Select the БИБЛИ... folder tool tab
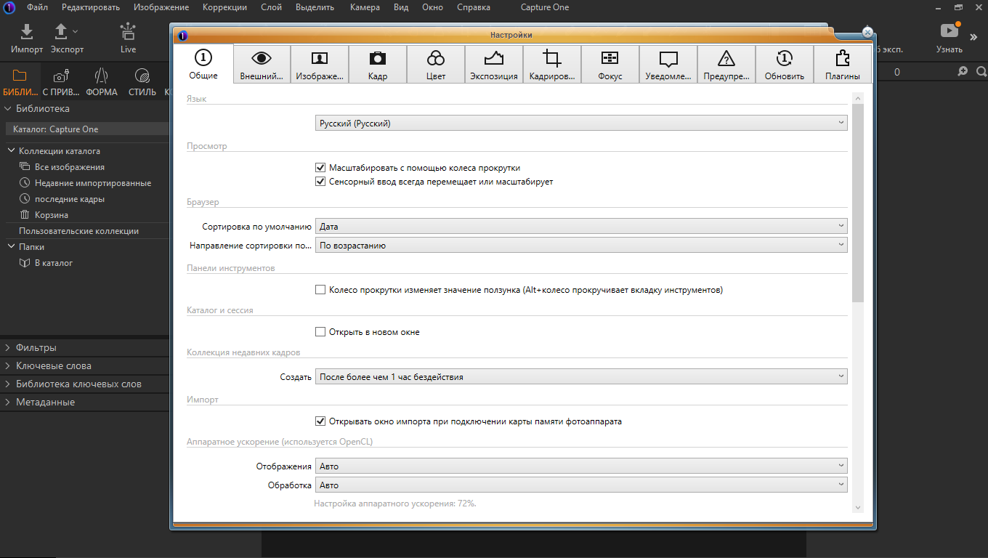988x558 pixels. click(x=20, y=83)
